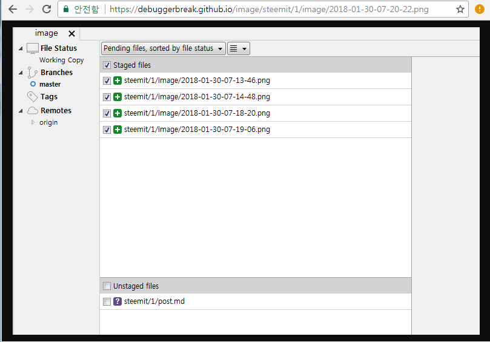Bookmark page with the star icon
The image size is (490, 342).
[x=460, y=9]
